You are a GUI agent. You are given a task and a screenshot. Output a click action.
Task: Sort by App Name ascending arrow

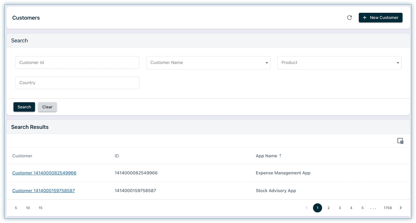280,156
